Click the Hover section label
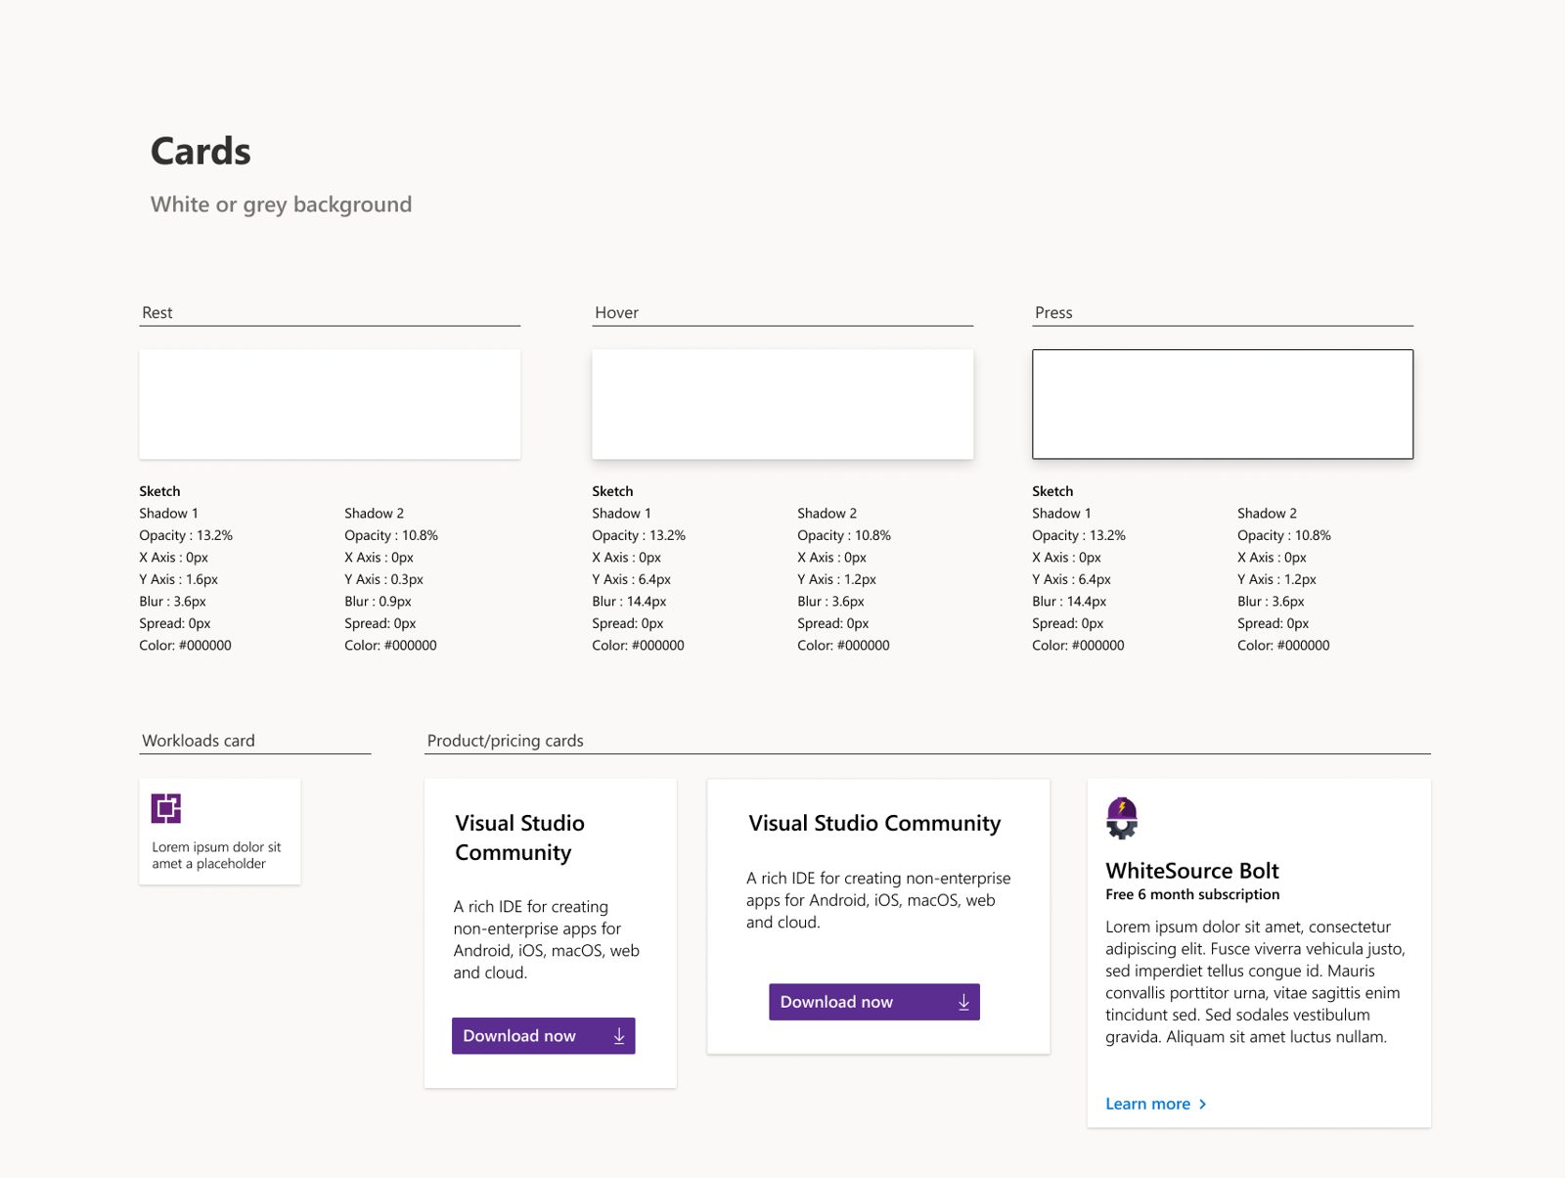1565x1178 pixels. pyautogui.click(x=616, y=312)
